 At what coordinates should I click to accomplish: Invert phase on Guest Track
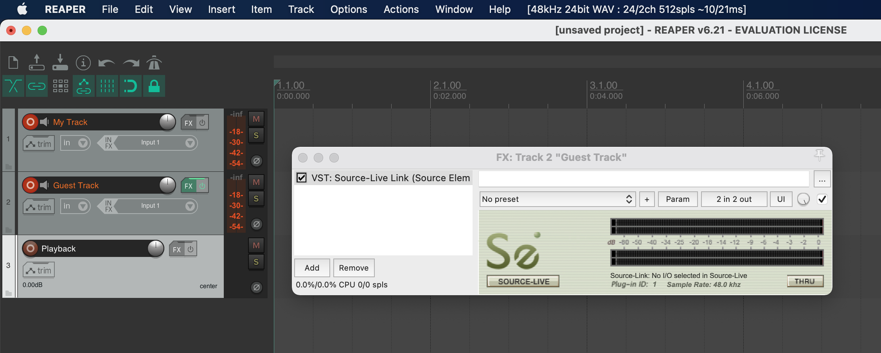[x=257, y=224]
